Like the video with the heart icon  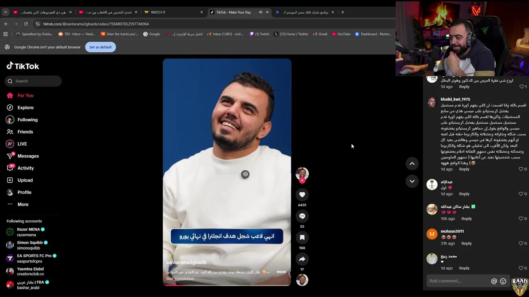302,195
